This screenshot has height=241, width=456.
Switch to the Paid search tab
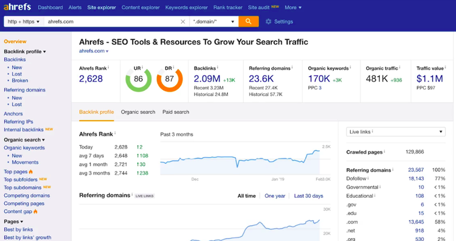point(176,112)
